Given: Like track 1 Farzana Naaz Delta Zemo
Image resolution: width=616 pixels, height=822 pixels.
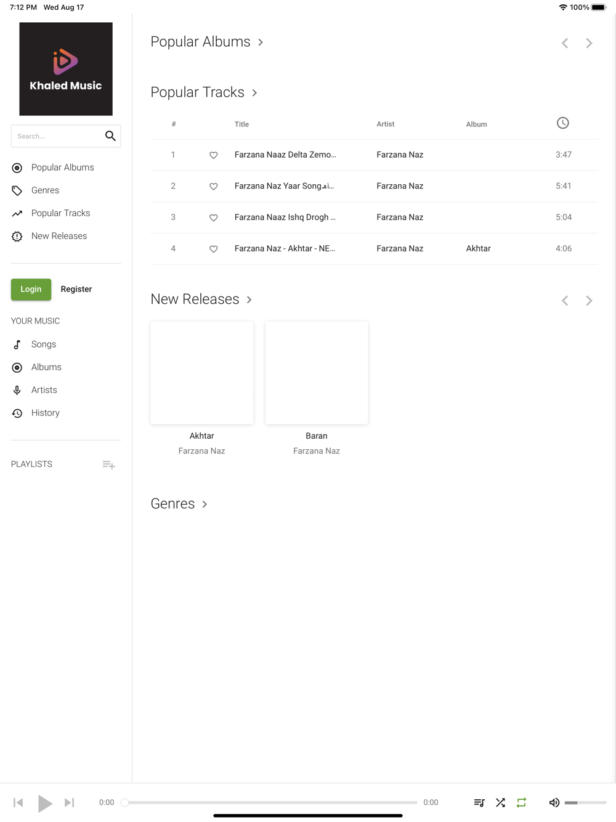Looking at the screenshot, I should pyautogui.click(x=213, y=155).
